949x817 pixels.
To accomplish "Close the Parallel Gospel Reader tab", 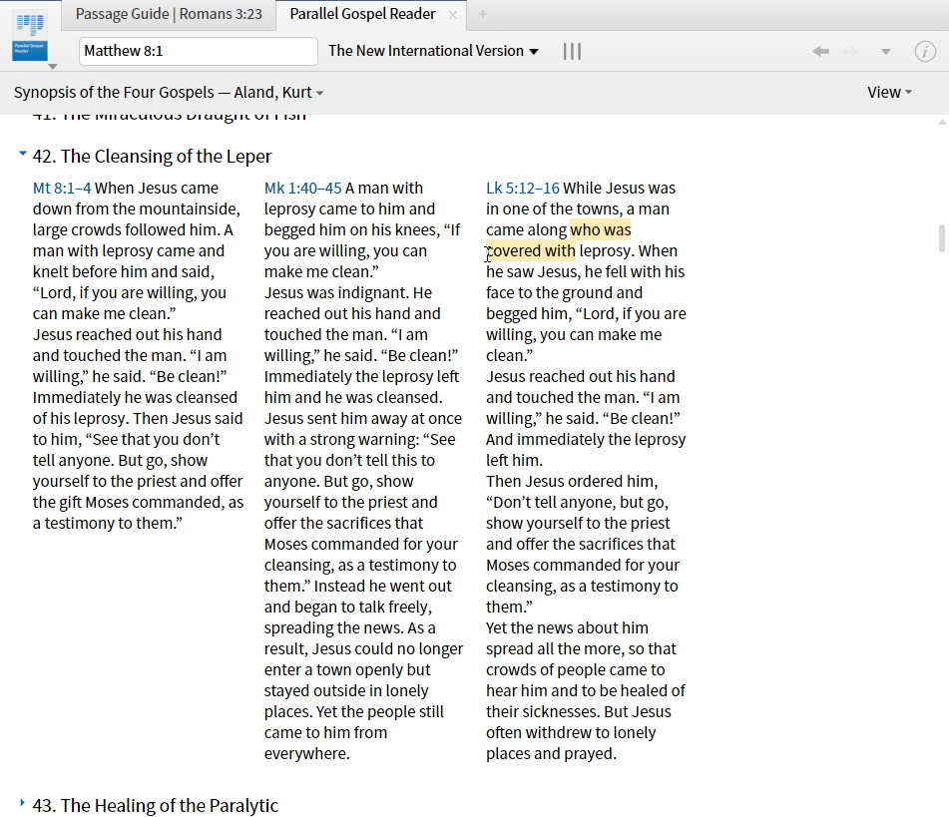I will [x=453, y=15].
